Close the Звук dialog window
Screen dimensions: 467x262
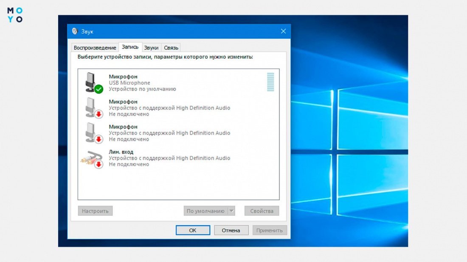click(x=283, y=31)
